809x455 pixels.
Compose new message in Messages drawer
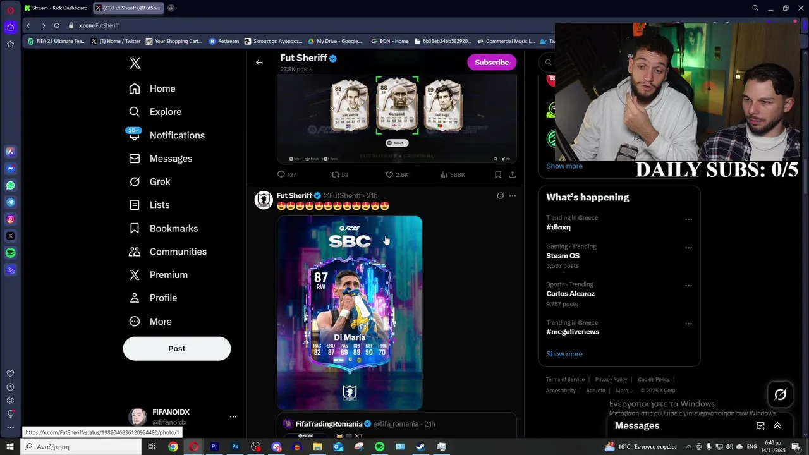[761, 426]
